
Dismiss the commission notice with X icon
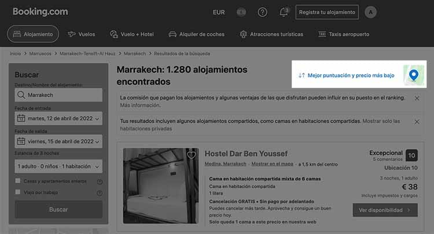(417, 99)
